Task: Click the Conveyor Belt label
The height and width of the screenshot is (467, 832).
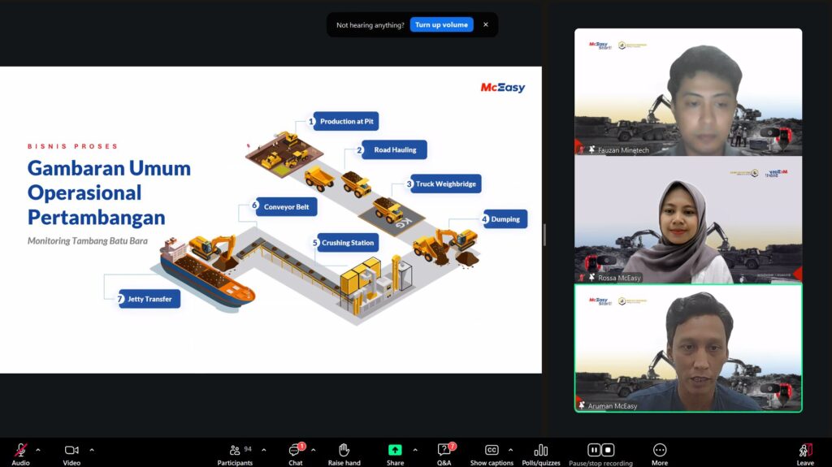Action: coord(286,207)
